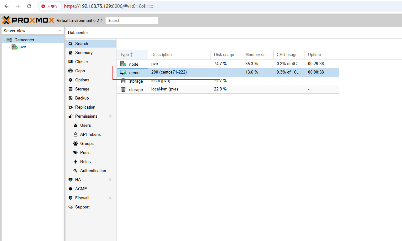Select Ceph in the side menu
Viewport: 402px width, 241px height.
[x=80, y=71]
